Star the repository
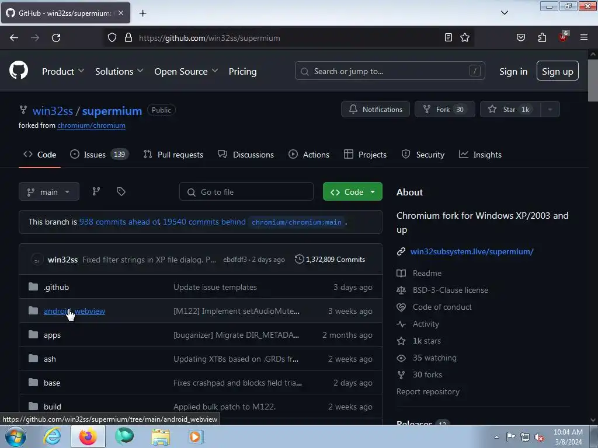Screen dimensions: 598x448 [x=510, y=109]
